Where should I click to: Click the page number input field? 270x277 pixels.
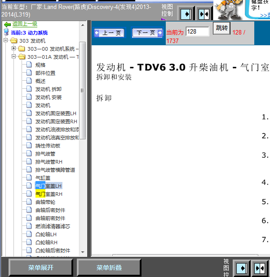click(197, 32)
